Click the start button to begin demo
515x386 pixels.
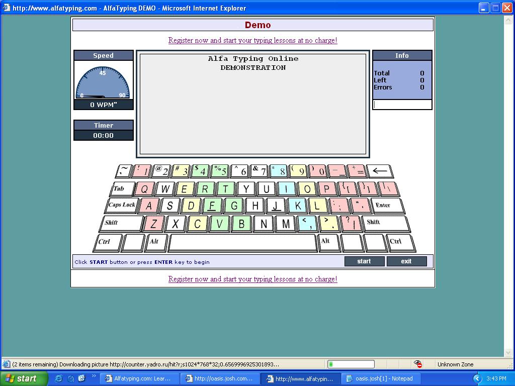(364, 261)
